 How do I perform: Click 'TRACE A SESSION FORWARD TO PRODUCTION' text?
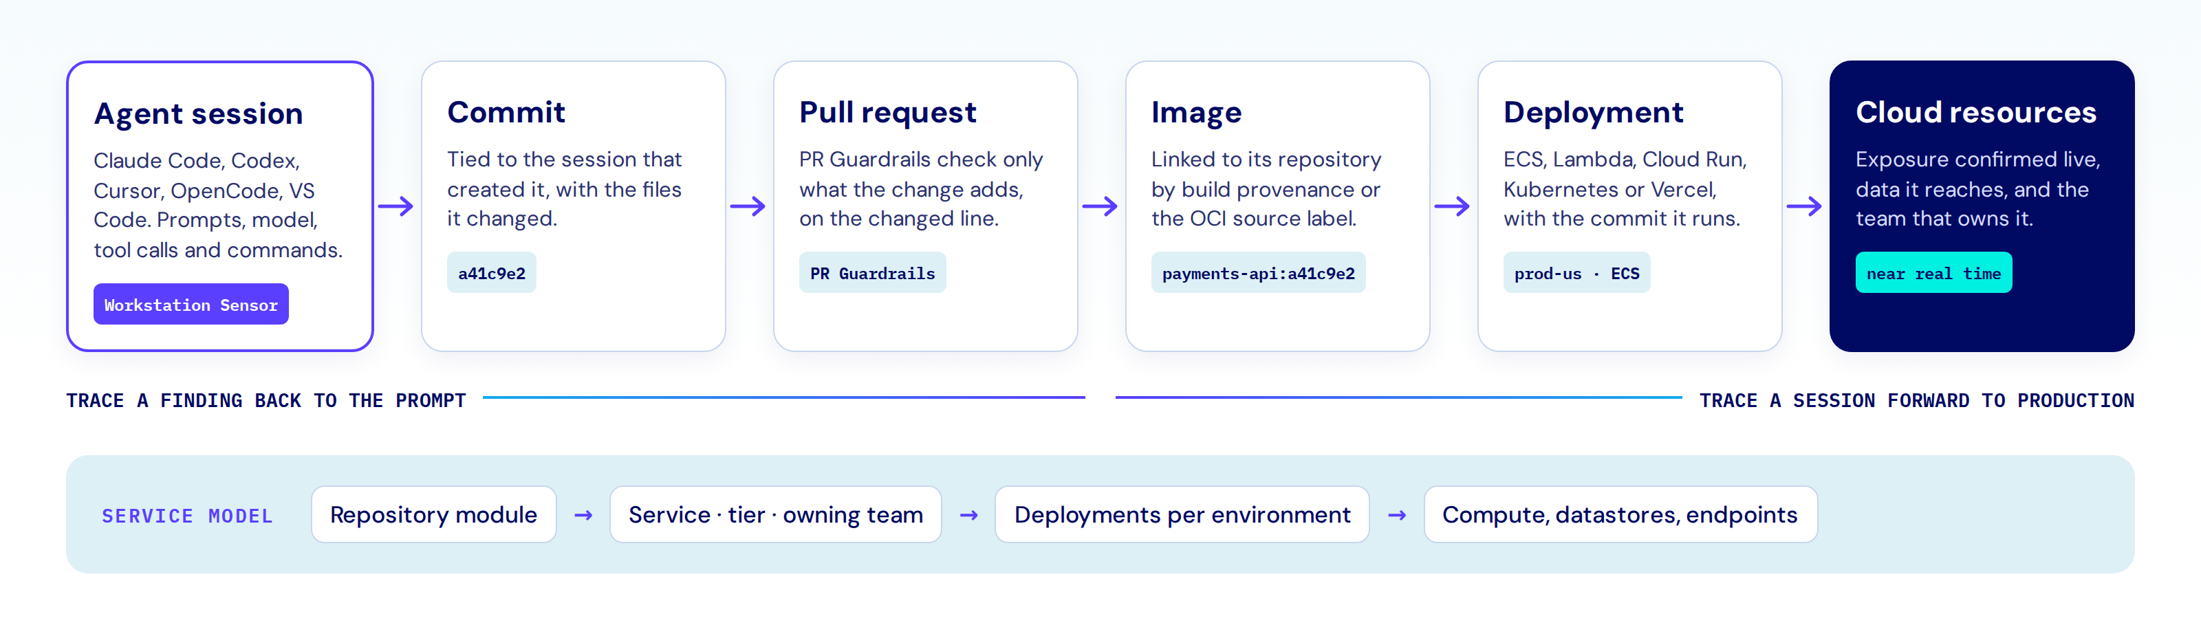coord(1916,400)
